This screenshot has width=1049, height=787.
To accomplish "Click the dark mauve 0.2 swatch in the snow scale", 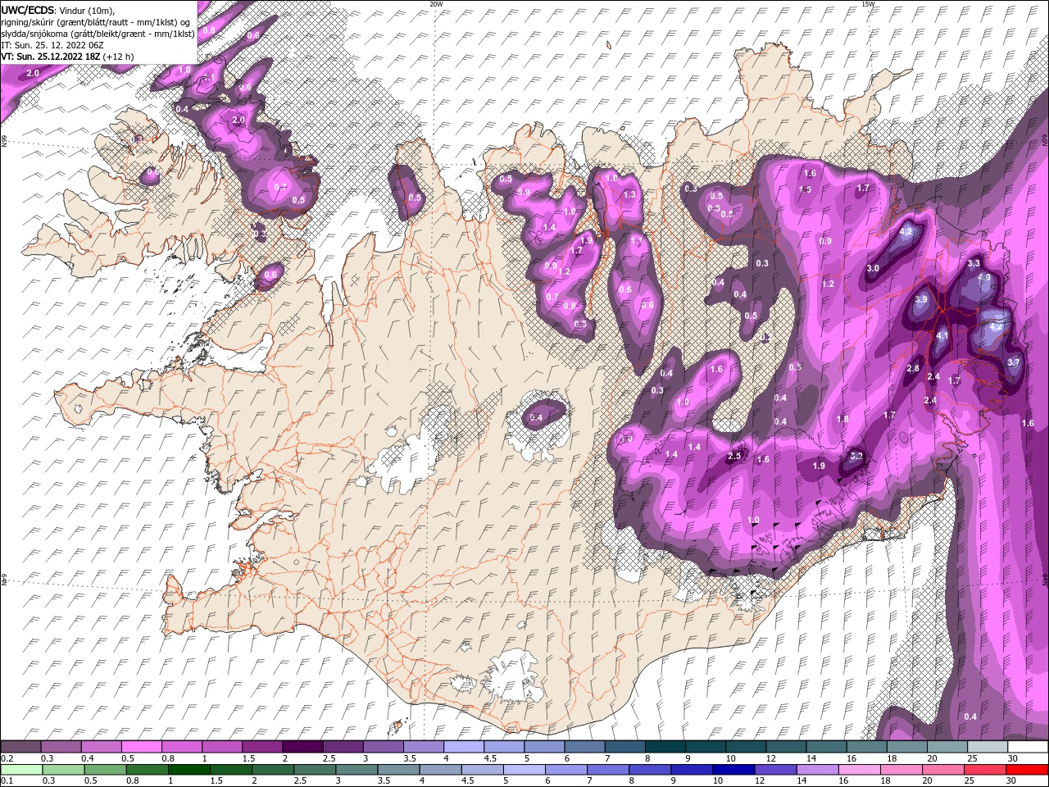I will [x=20, y=747].
